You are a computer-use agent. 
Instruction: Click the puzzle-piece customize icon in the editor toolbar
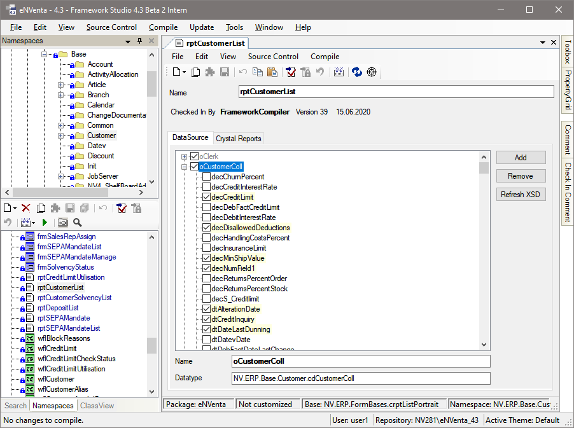[210, 72]
